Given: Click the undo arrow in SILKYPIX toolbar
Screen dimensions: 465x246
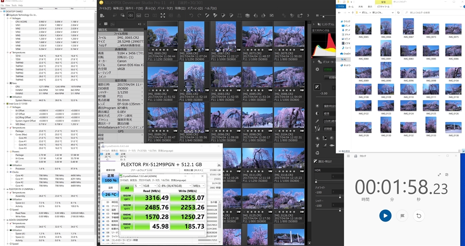Looking at the screenshot, I should coord(191,15).
